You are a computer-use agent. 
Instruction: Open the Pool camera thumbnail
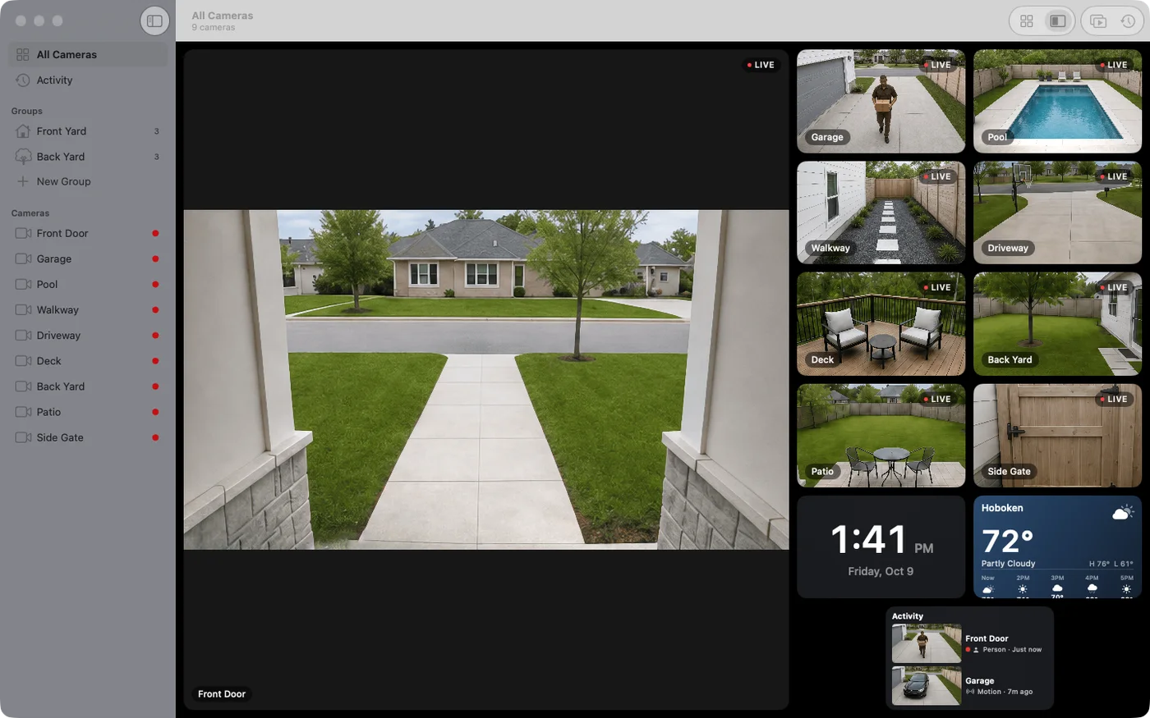(1057, 101)
